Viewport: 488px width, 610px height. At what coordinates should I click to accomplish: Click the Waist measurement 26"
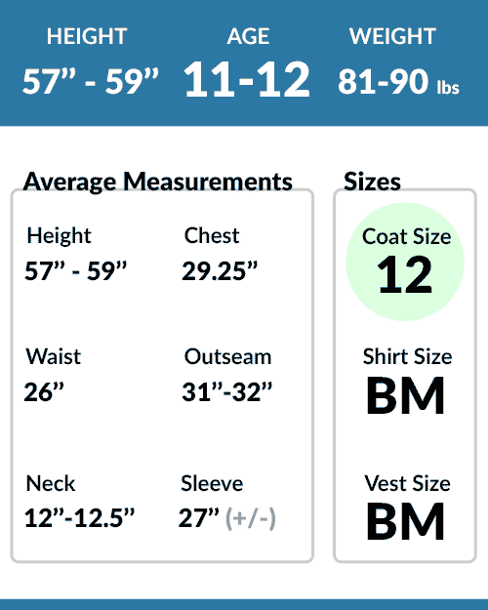click(x=44, y=391)
